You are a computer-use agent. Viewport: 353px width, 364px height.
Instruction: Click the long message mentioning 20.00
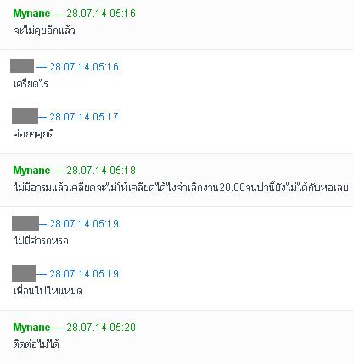[x=181, y=188]
